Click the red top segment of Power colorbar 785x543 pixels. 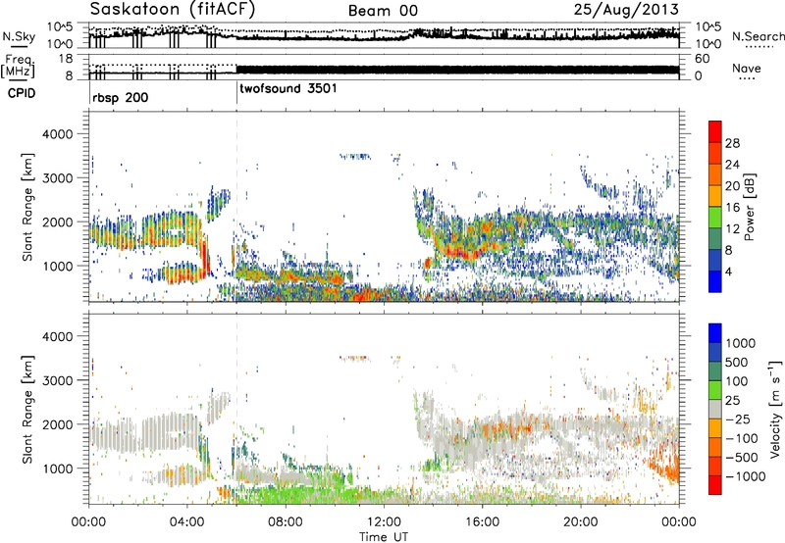pyautogui.click(x=715, y=131)
